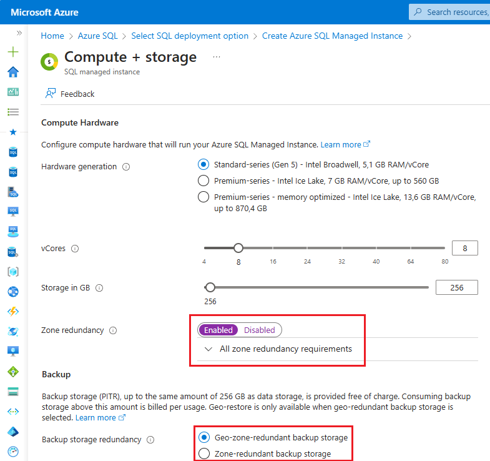Click the ellipsis next to Compute + storage title

(217, 57)
